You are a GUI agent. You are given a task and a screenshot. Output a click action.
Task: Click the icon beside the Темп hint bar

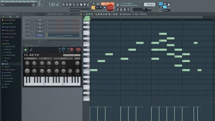pyautogui.click(x=33, y=5)
